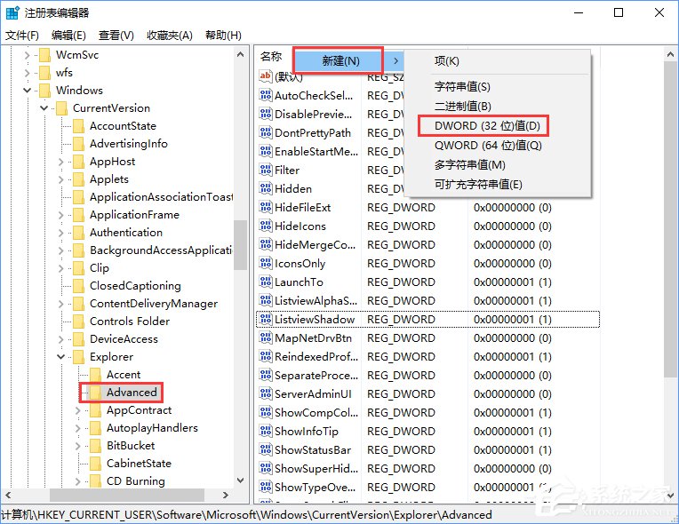Collapse the Windows tree node
Screen dimensions: 679x524
pos(27,91)
